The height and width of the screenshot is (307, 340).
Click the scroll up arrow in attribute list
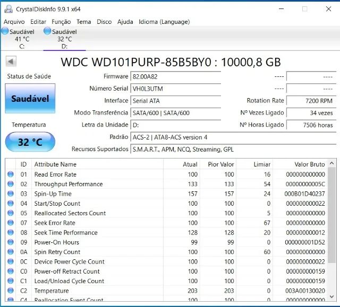coord(331,163)
